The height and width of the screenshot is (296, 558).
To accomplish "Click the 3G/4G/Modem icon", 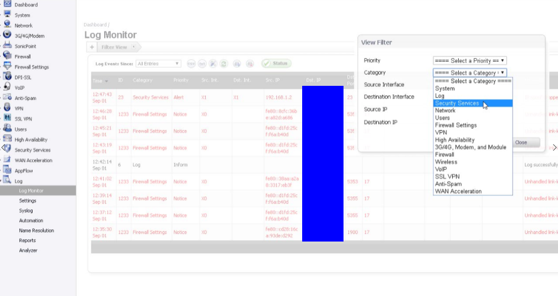I will (7, 35).
